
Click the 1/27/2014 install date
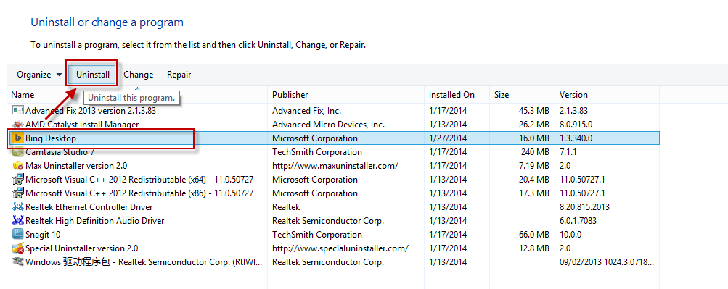pyautogui.click(x=448, y=138)
